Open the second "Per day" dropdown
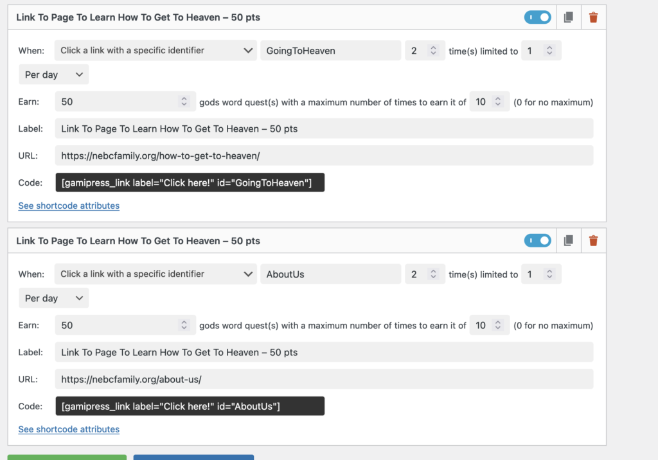Screen dimensions: 658x460 tap(53, 297)
